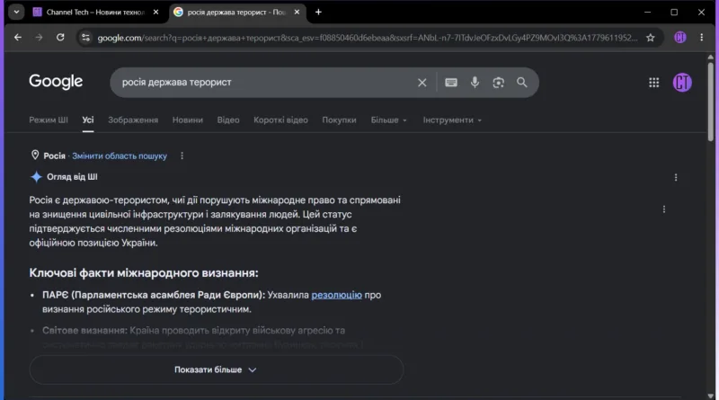719x400 pixels.
Task: Click the Росія location label
Action: (54, 156)
